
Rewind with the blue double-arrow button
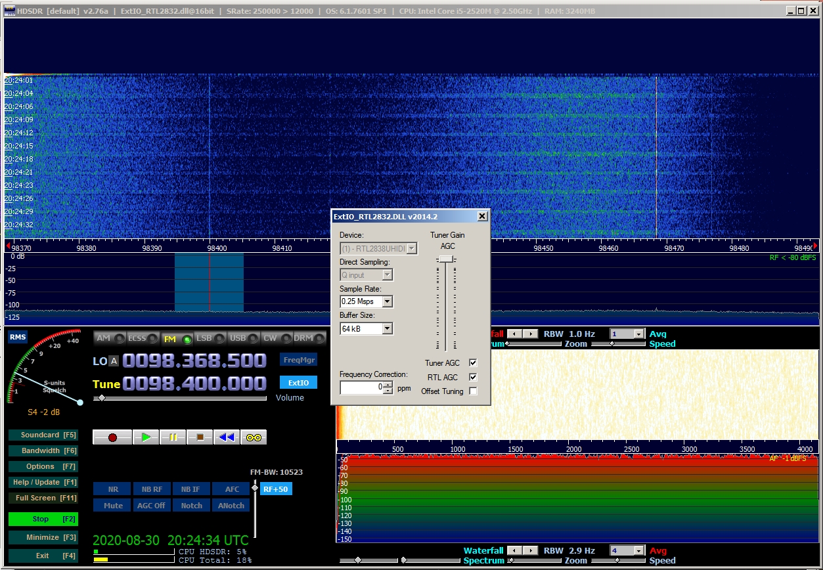coord(227,437)
